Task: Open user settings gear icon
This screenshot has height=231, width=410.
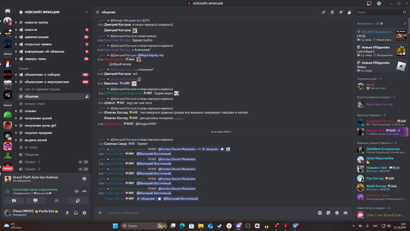Action: point(84,213)
